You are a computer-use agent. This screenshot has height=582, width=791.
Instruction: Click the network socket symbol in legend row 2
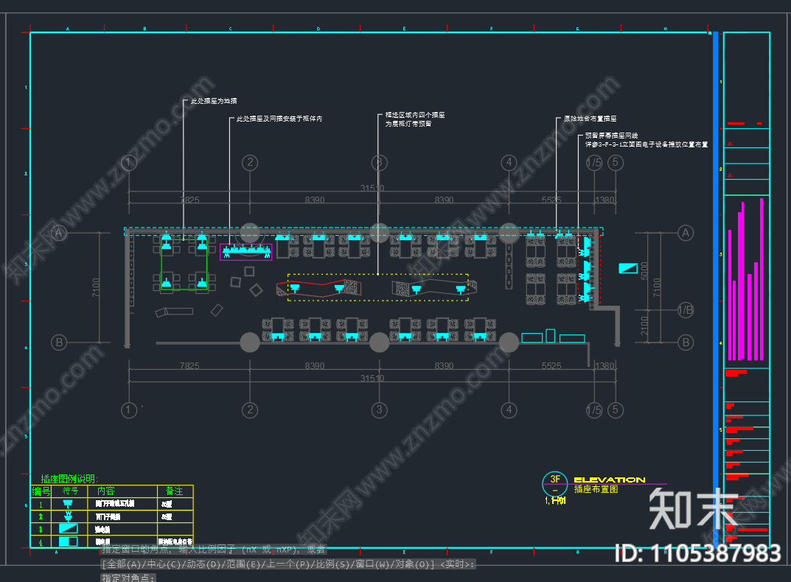pyautogui.click(x=68, y=516)
